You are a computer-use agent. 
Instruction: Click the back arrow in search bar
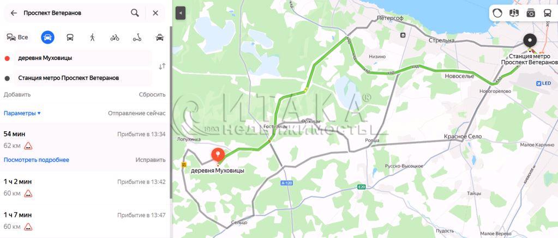[14, 13]
